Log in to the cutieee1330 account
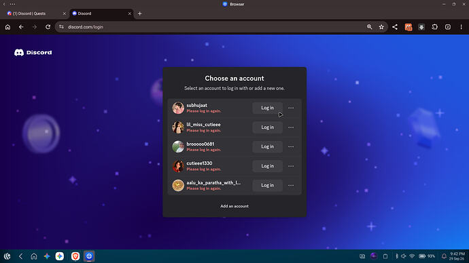This screenshot has width=469, height=263. 267,166
